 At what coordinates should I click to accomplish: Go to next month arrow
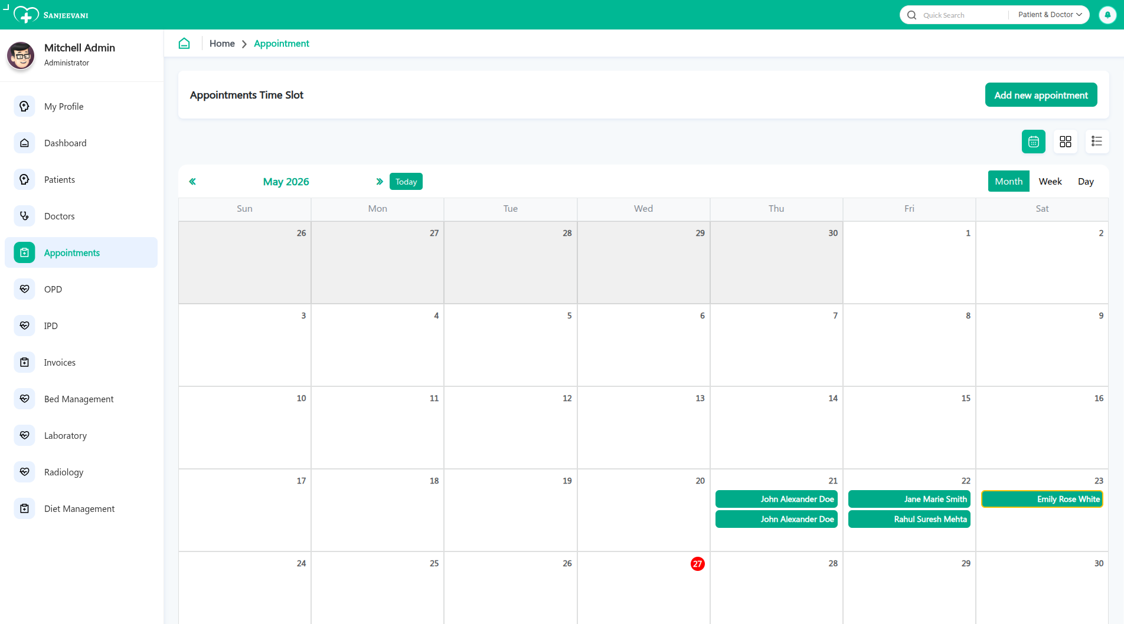coord(380,182)
